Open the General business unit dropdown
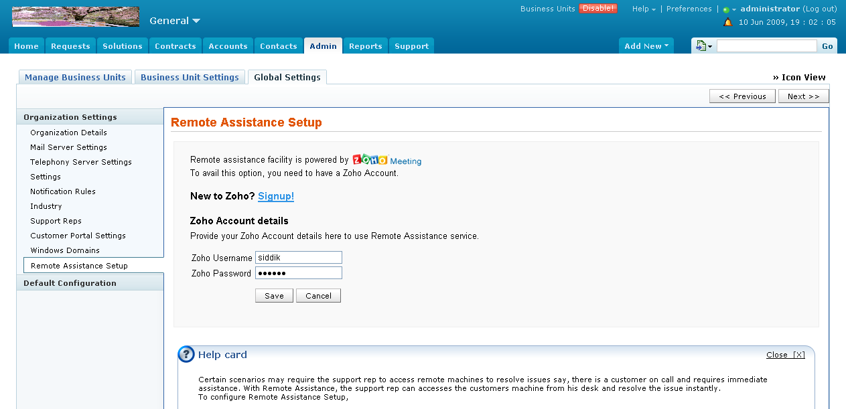Screen dimensions: 846x409 [174, 21]
